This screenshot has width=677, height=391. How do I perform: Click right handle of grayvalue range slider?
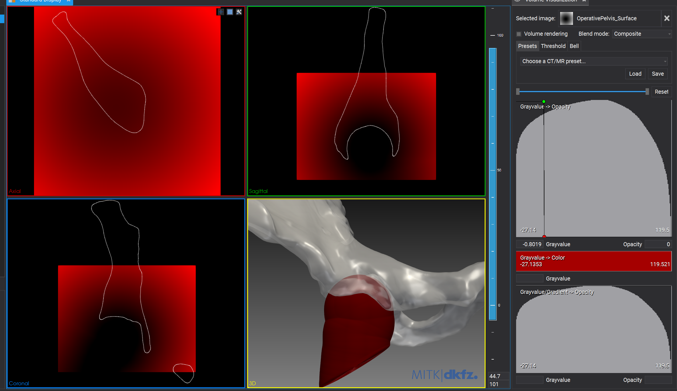(647, 92)
